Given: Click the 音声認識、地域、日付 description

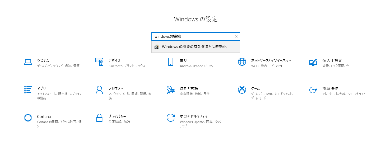Looking at the screenshot, I should coord(194,94).
